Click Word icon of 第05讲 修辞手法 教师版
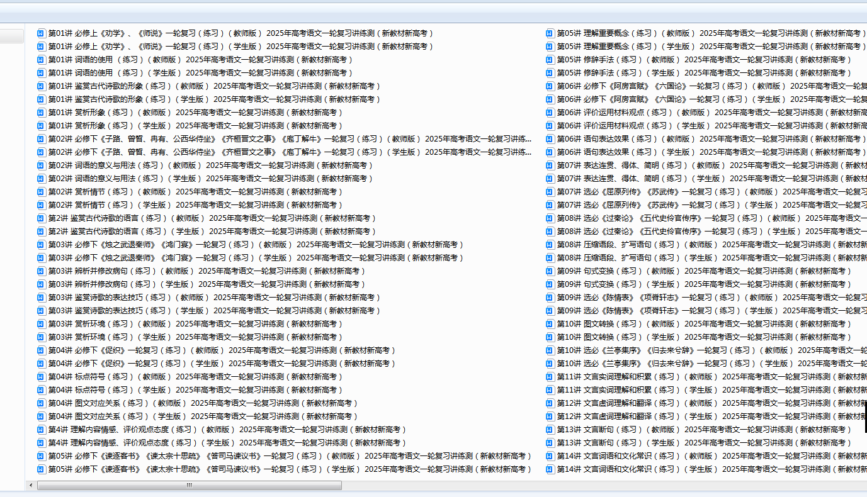 550,59
